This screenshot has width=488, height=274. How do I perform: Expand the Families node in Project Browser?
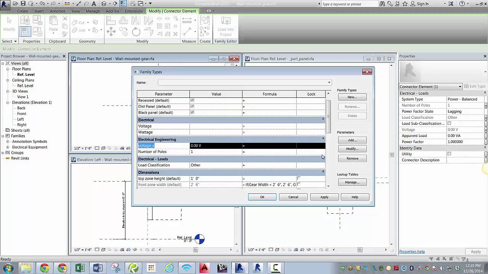click(x=3, y=136)
